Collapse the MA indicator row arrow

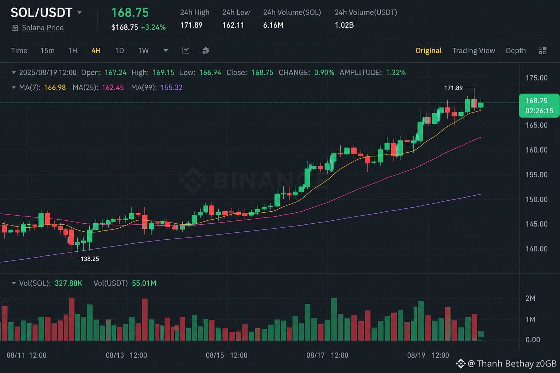tap(13, 87)
